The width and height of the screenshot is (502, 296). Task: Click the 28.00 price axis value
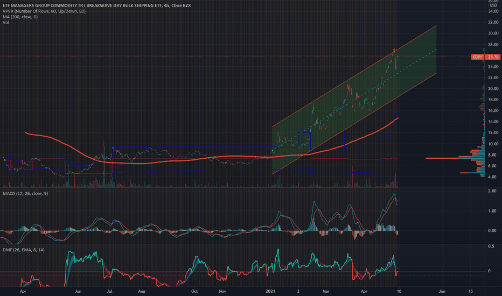tap(493, 45)
